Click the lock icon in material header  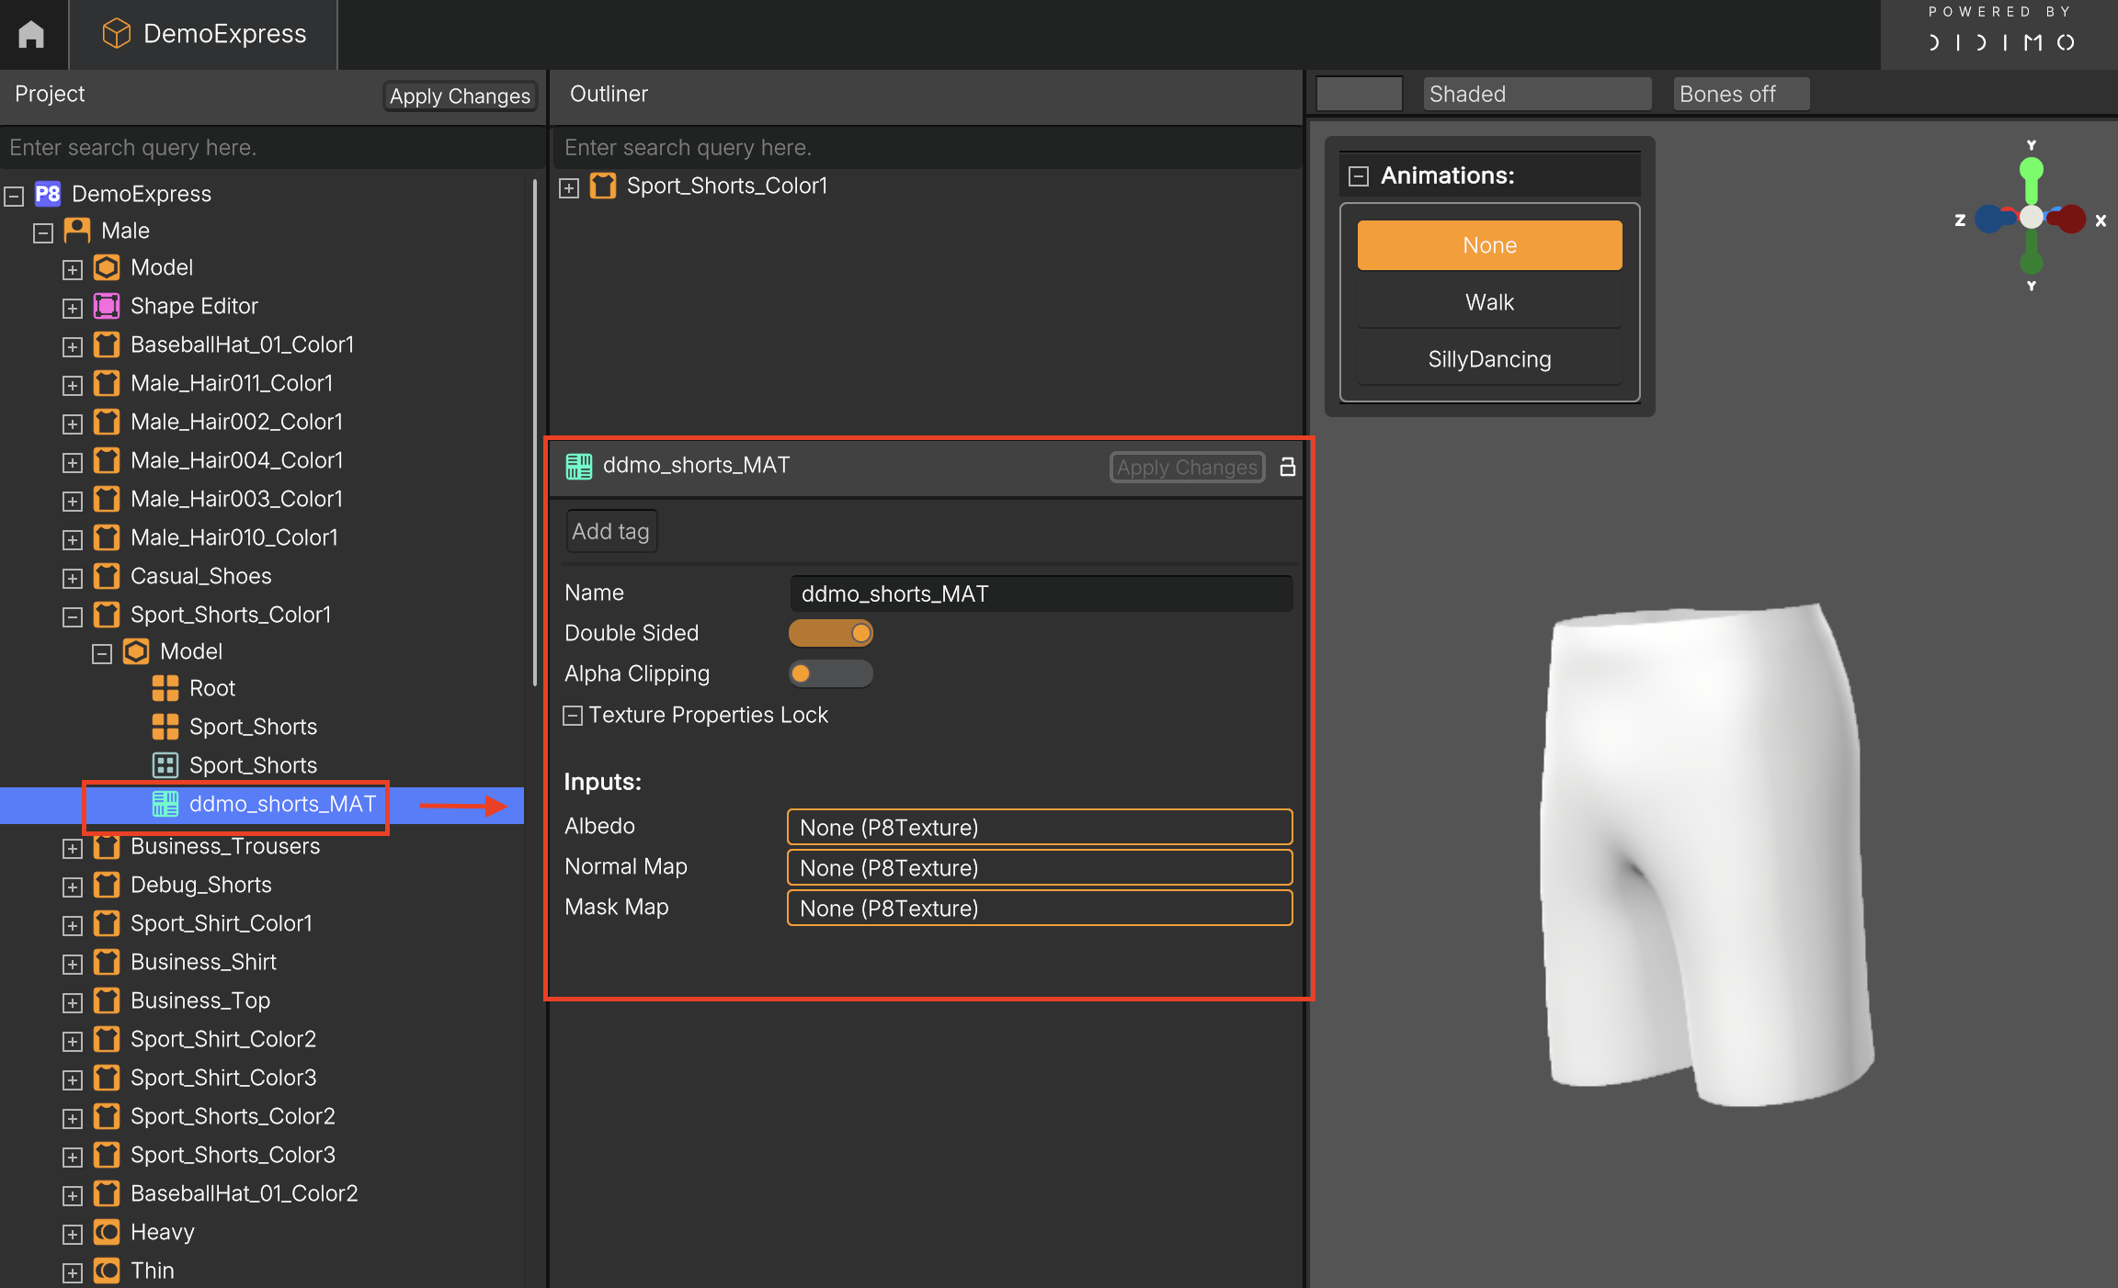(1288, 467)
